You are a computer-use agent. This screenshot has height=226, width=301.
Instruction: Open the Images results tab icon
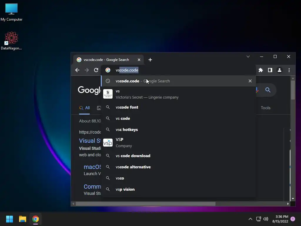point(99,108)
